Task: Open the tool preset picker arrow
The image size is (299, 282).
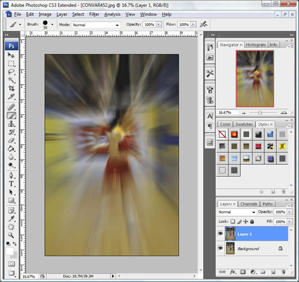Action: point(20,25)
